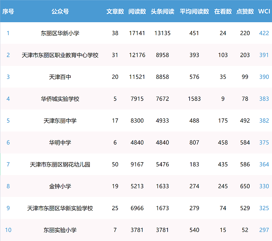Click read count 5213
The width and height of the screenshot is (272, 241).
pos(137,187)
